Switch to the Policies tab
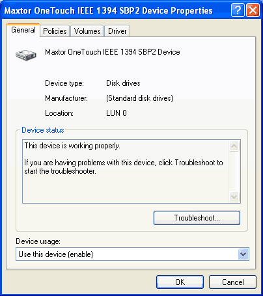Image resolution: width=263 pixels, height=296 pixels. 55,31
